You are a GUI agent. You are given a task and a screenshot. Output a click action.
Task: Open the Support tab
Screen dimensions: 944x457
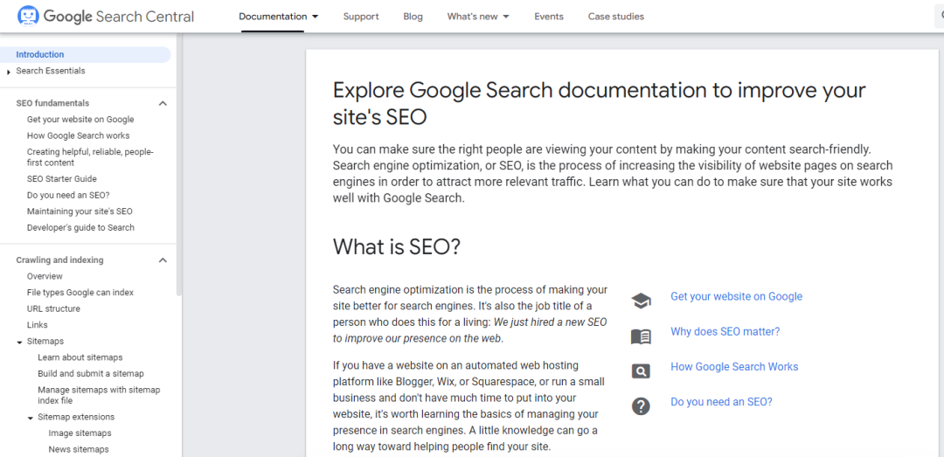pos(361,17)
